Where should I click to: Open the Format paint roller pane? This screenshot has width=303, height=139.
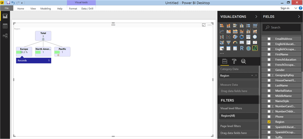(234, 61)
